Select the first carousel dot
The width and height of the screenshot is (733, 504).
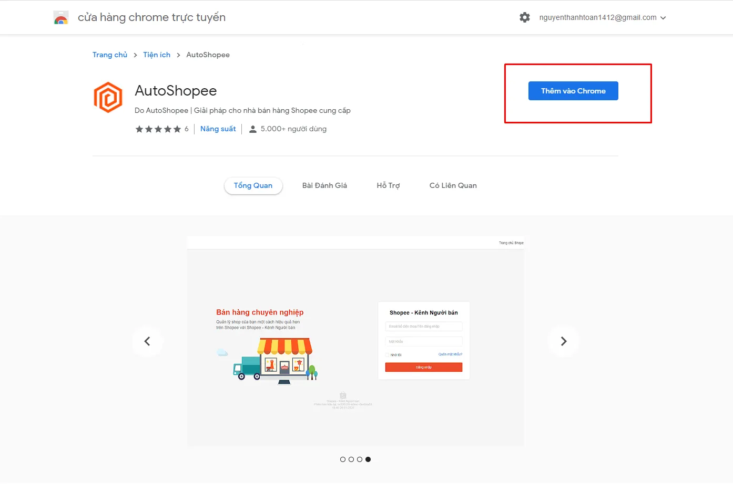(343, 459)
